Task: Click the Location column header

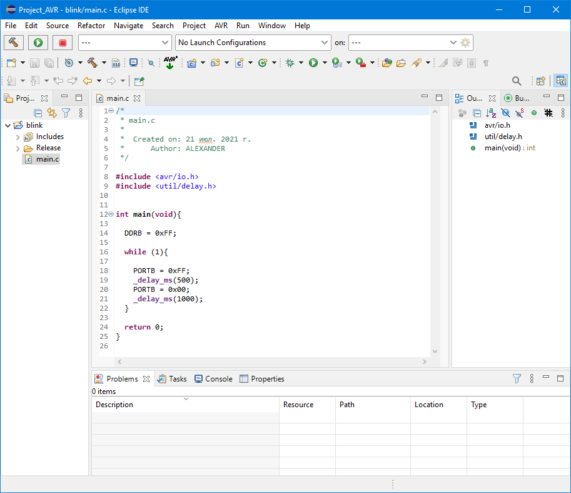Action: point(438,405)
